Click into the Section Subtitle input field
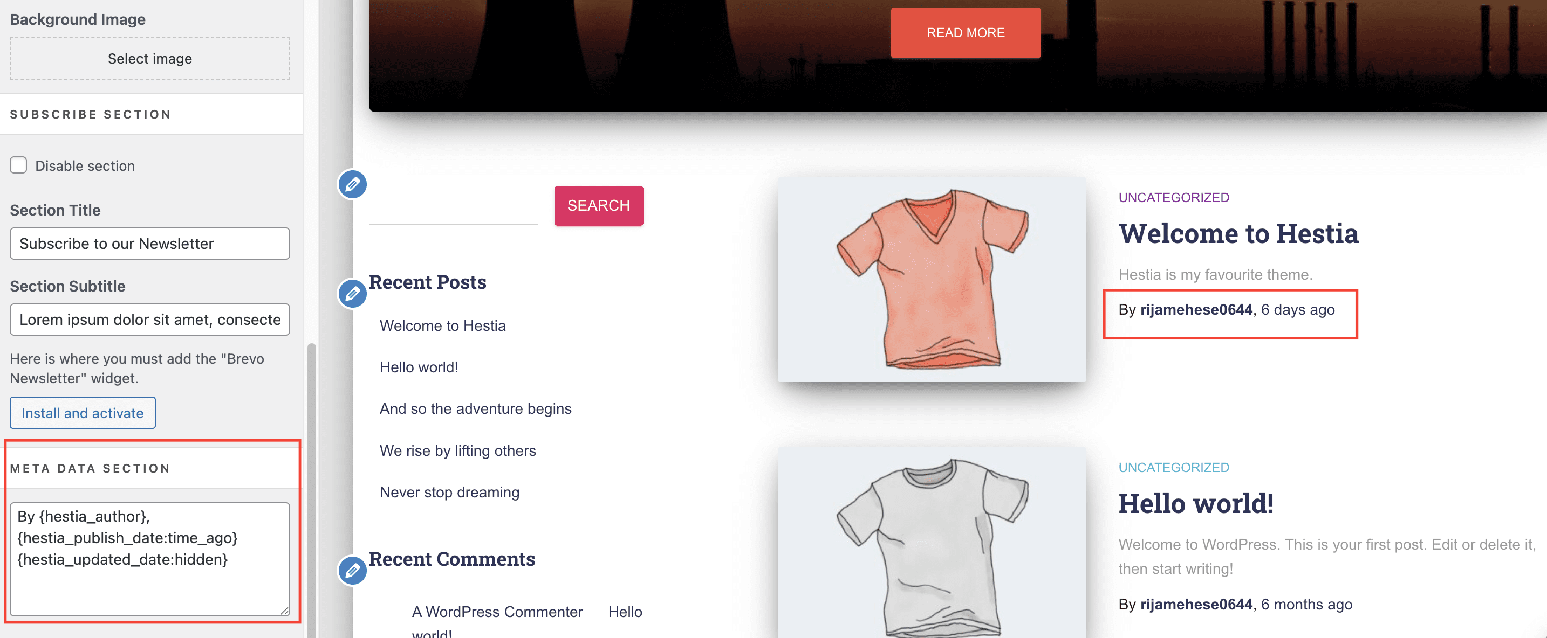The image size is (1547, 638). [149, 320]
